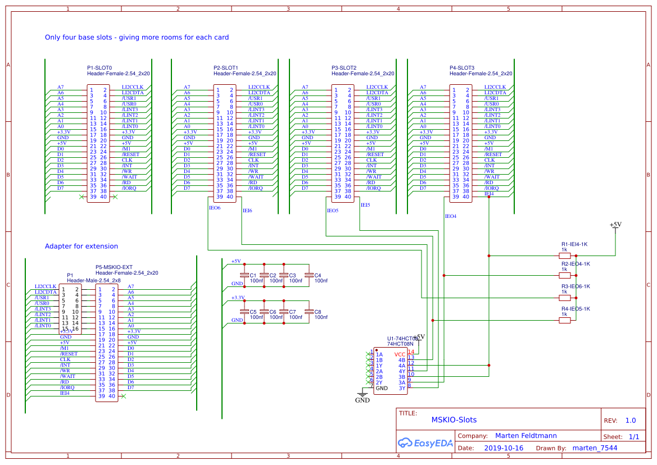Toggle the no-connect cross on pin 2Y
657x465 pixels.
pos(368,382)
